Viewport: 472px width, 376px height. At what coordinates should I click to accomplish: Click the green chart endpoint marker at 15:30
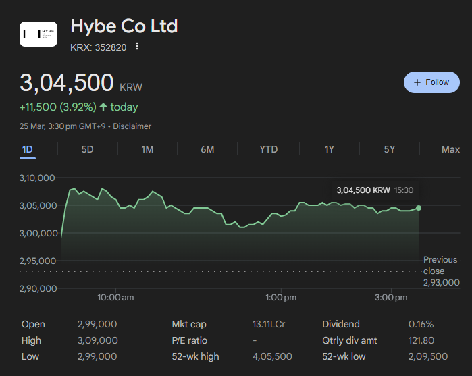pyautogui.click(x=419, y=208)
